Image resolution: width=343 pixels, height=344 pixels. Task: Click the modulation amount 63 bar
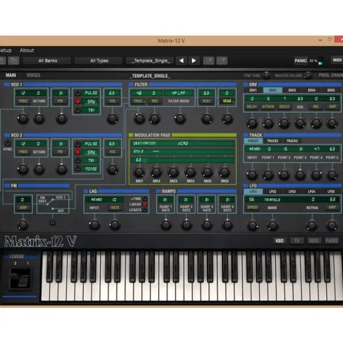click(x=183, y=160)
